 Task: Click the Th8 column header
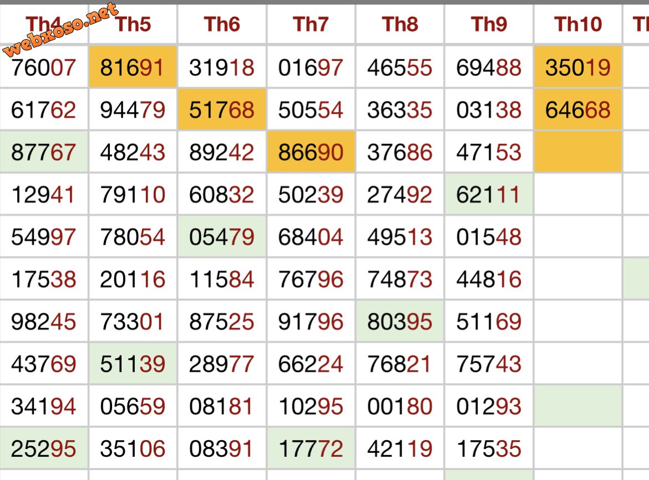[400, 24]
